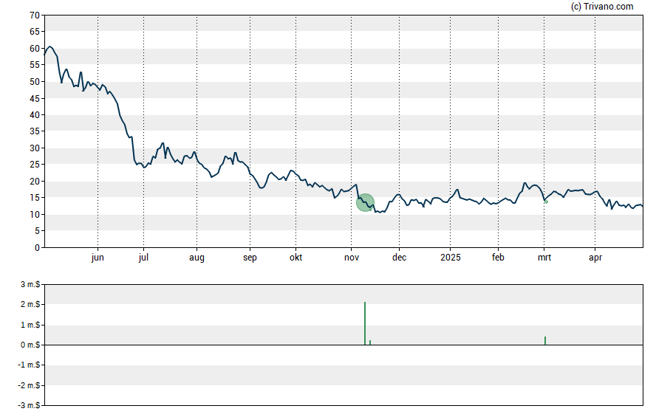Click the '(c) Trivano.com' text
The width and height of the screenshot is (656, 417).
602,6
